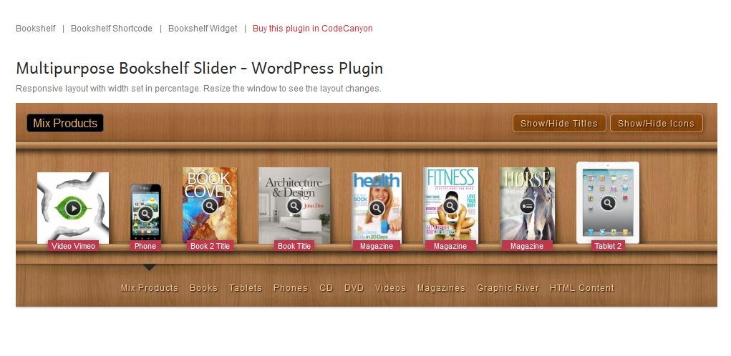Click the Phone title label
731x356 pixels.
tap(145, 246)
